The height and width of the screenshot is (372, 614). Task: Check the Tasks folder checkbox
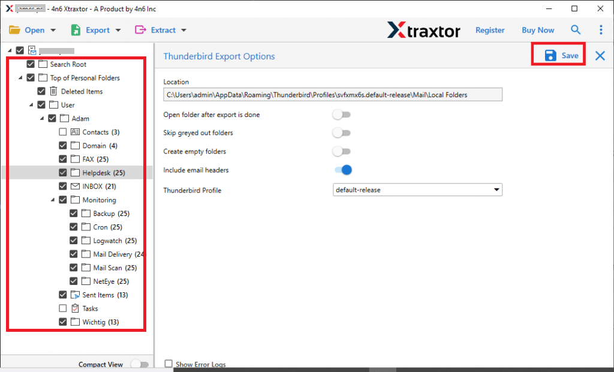[x=63, y=308]
